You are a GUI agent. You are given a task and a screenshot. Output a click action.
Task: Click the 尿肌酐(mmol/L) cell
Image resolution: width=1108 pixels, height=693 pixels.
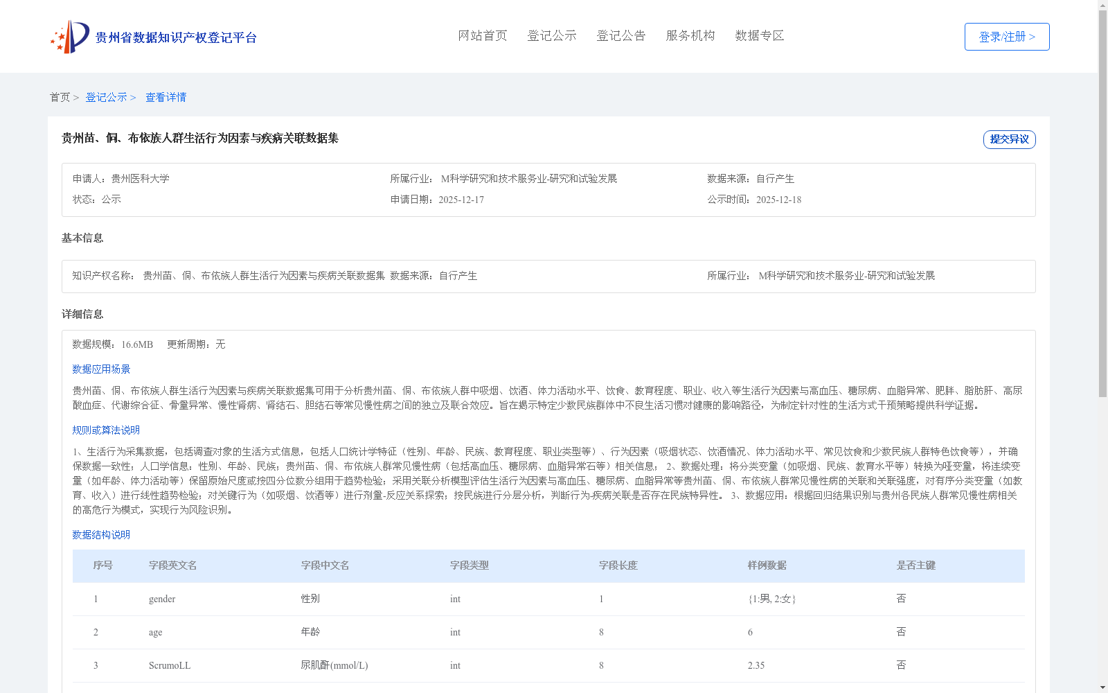[x=334, y=666]
